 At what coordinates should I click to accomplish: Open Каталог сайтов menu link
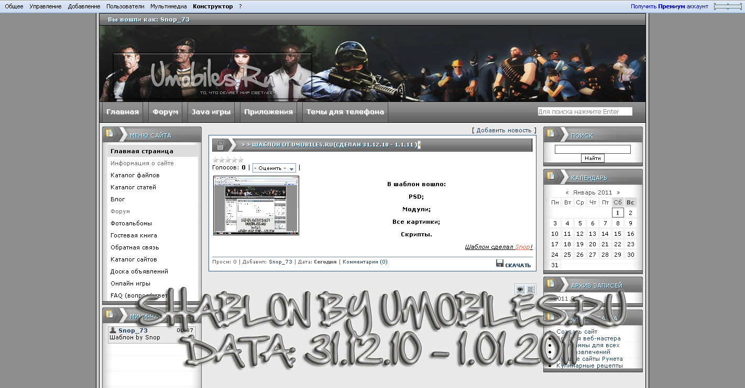click(x=134, y=259)
